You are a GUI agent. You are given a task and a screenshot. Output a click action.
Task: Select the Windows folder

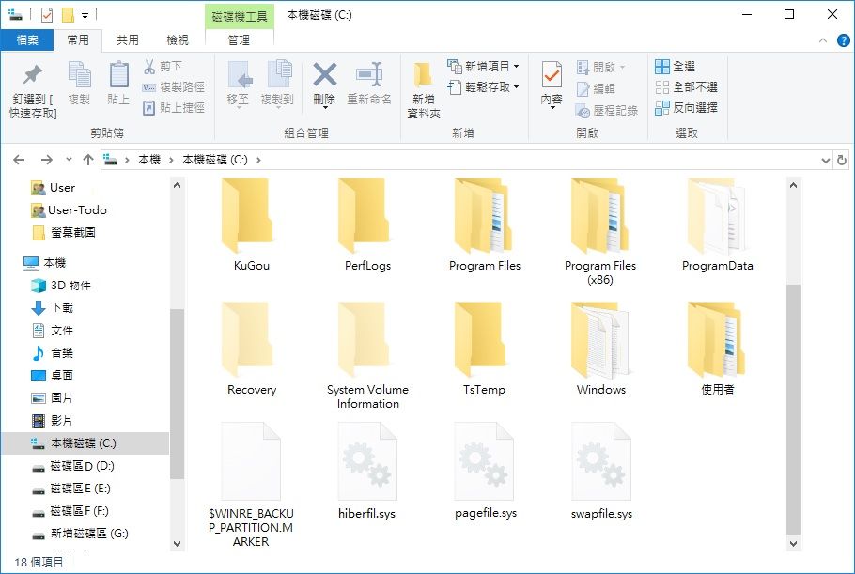(x=600, y=349)
